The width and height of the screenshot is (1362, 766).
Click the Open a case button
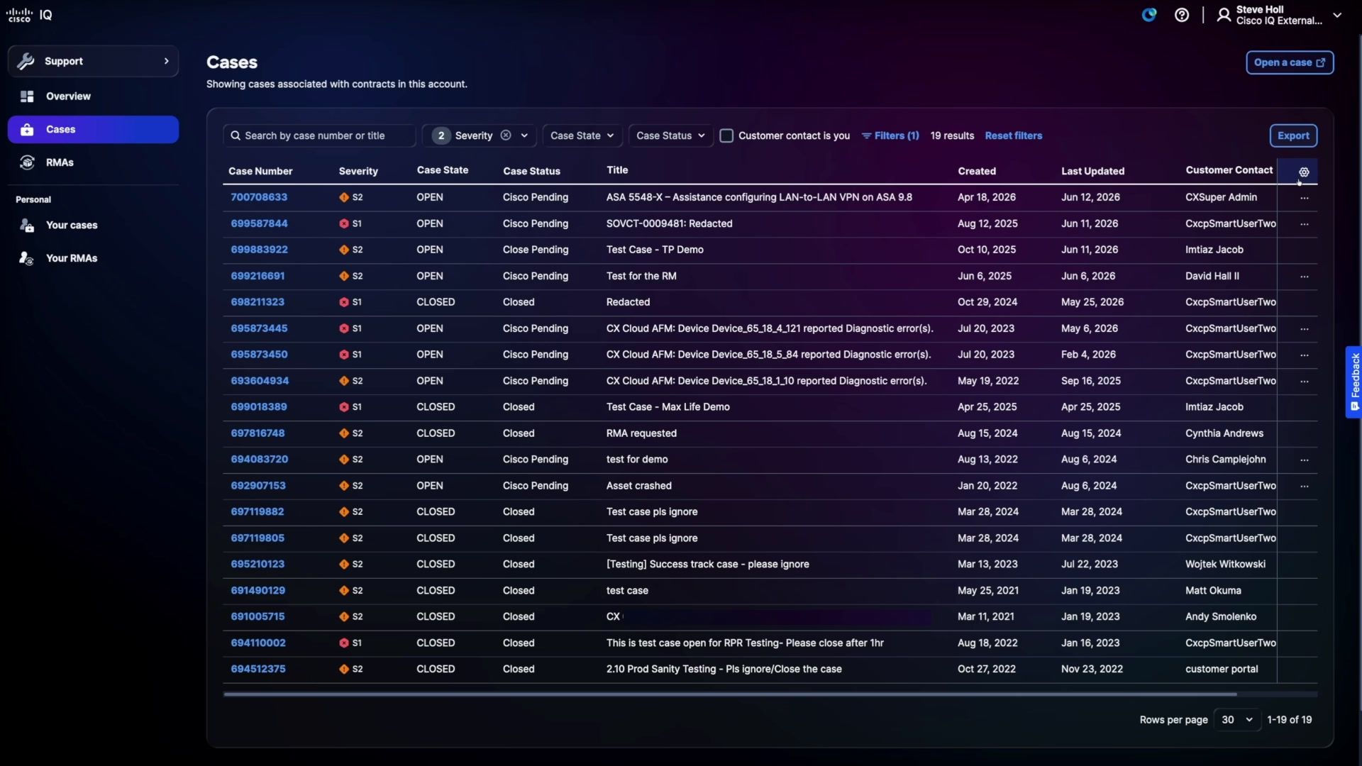tap(1290, 62)
